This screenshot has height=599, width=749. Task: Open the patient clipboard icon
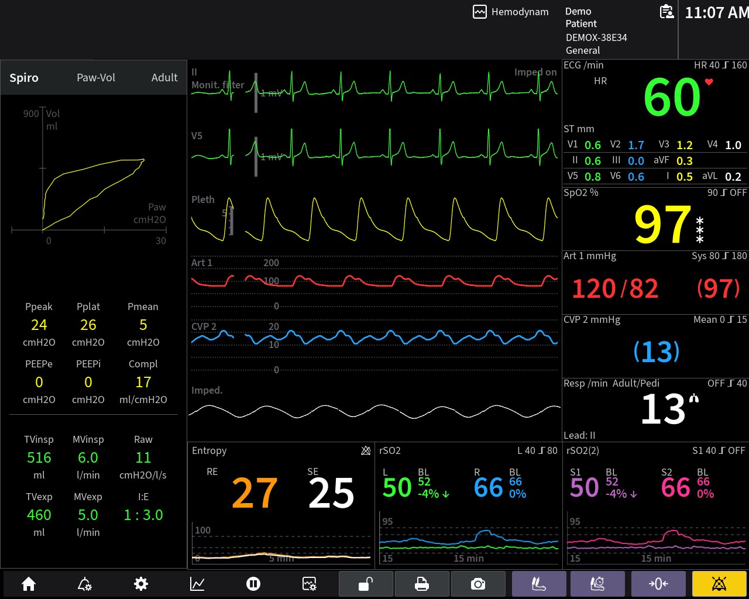click(666, 12)
